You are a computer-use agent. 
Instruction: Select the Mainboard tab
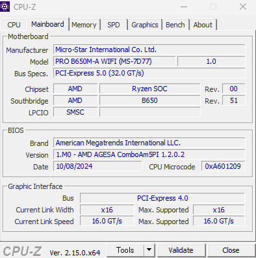point(47,24)
